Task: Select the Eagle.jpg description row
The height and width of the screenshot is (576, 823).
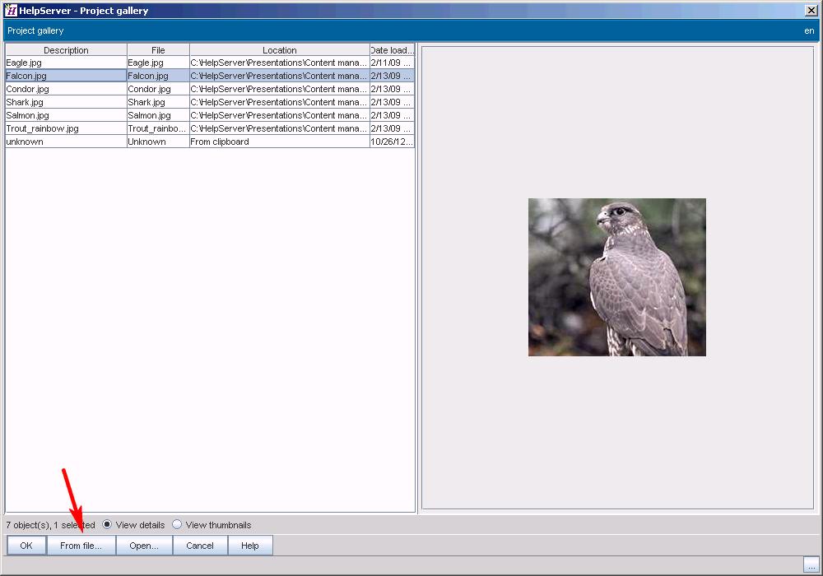Action: pos(66,63)
